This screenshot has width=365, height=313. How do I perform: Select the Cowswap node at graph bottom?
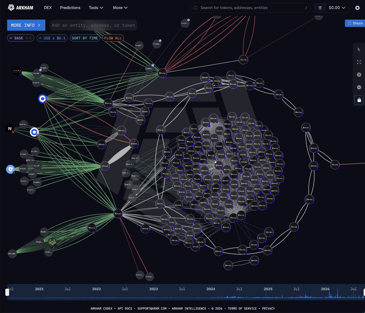[x=140, y=275]
